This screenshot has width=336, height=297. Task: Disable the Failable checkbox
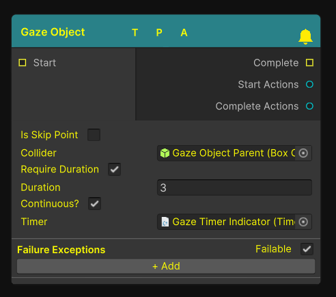pyautogui.click(x=307, y=249)
